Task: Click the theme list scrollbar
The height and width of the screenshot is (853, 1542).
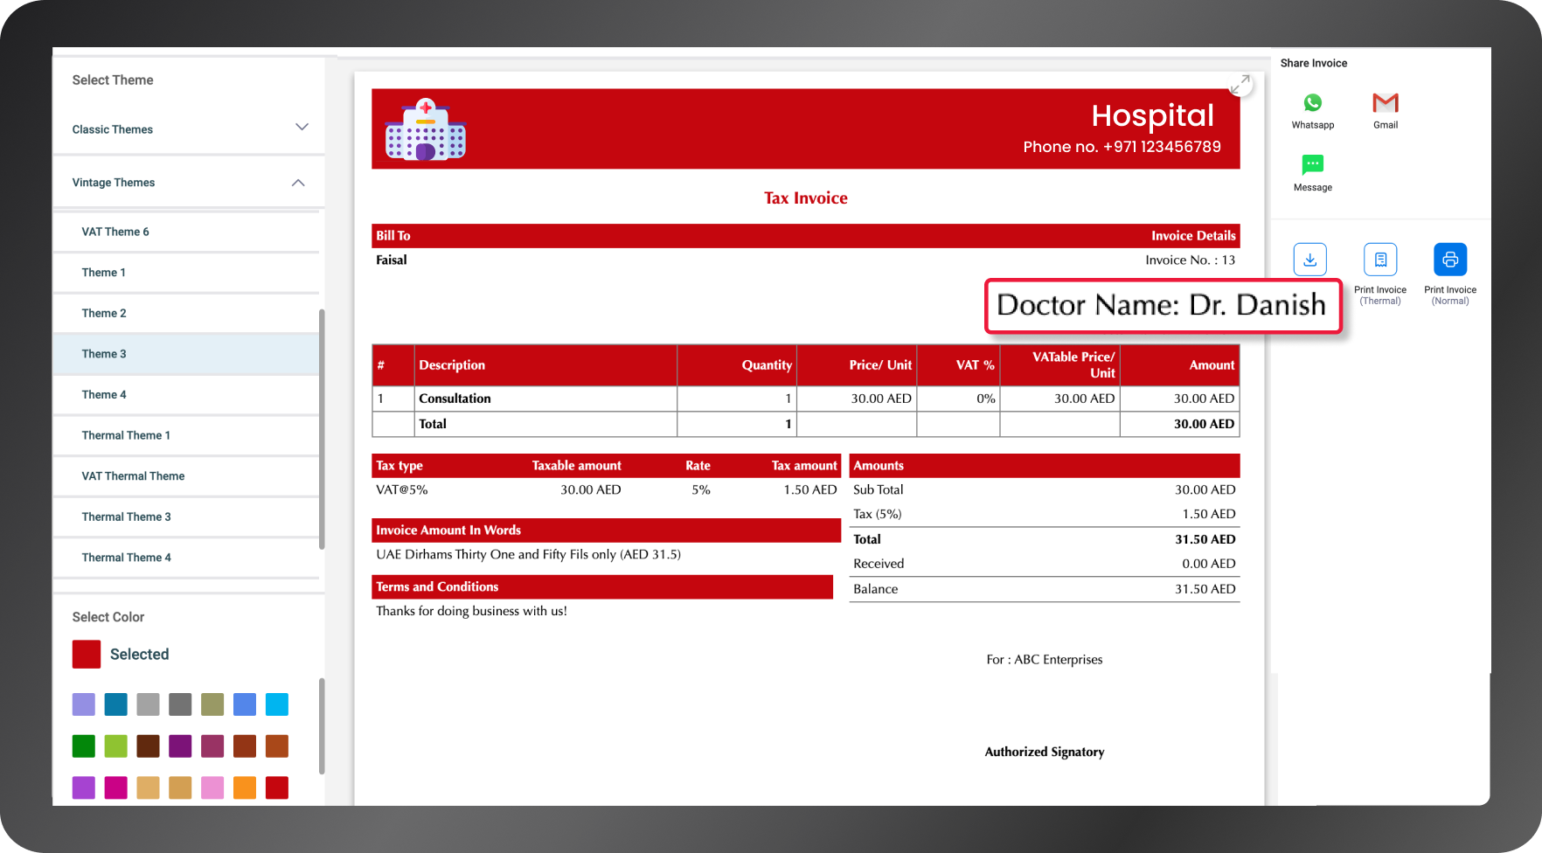Action: click(x=322, y=428)
